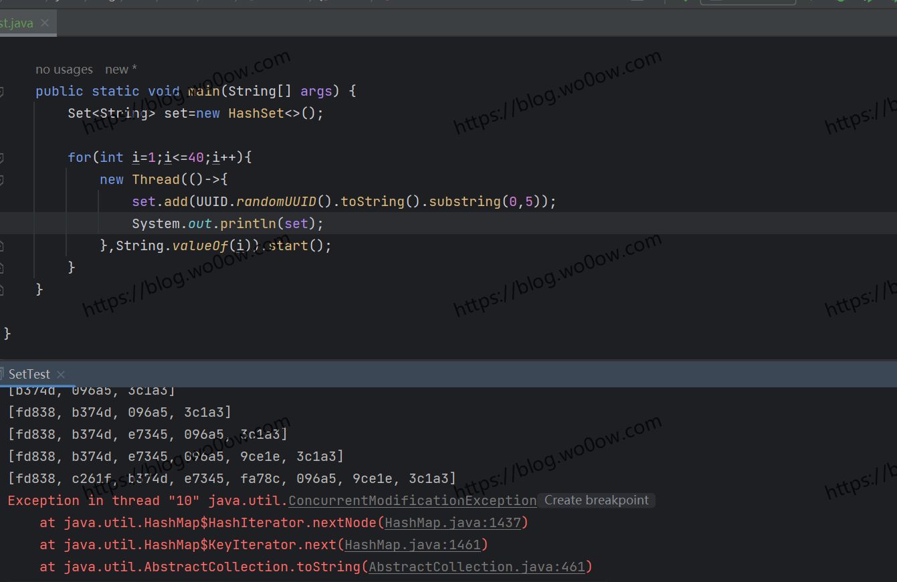Click fold end marker of for loop
Viewport: 897px width, 582px height.
[2, 268]
